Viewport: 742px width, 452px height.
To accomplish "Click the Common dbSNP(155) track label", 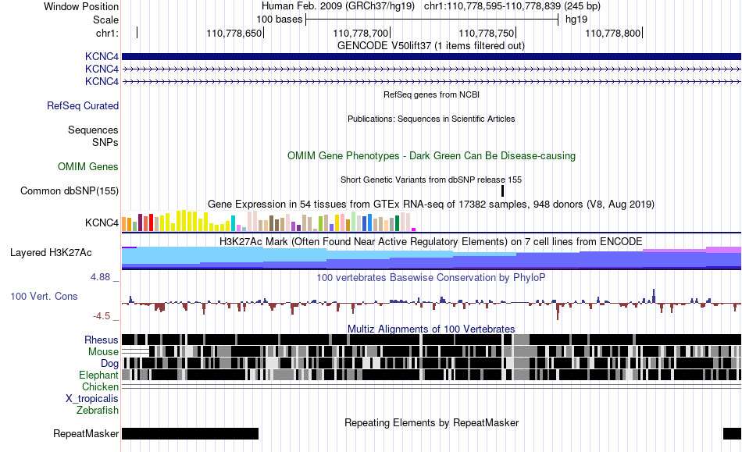I will tap(70, 191).
